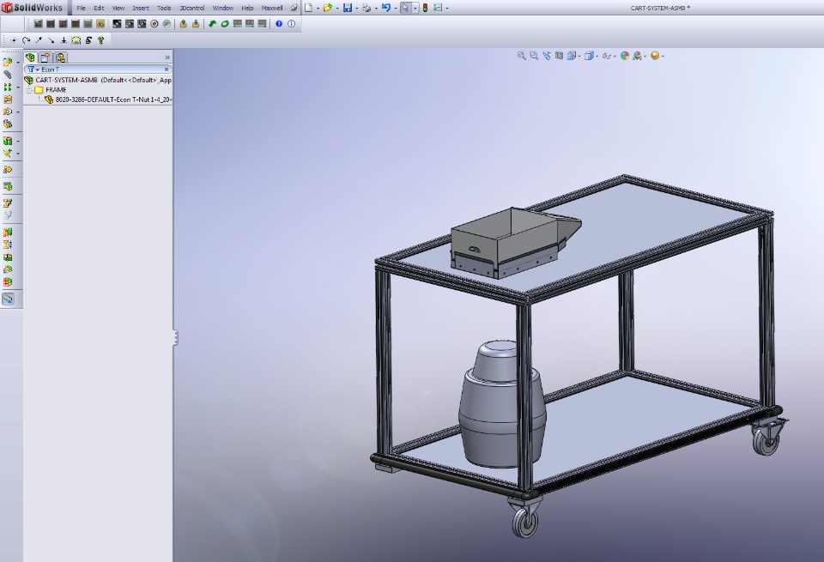
Task: Expand the Apply Scene dropdown arrow
Action: [x=645, y=57]
